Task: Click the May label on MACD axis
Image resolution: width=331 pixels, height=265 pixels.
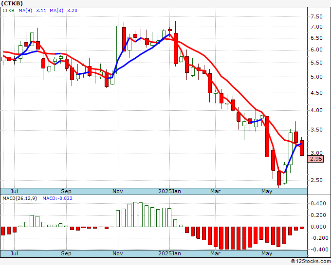Action: coord(267,253)
